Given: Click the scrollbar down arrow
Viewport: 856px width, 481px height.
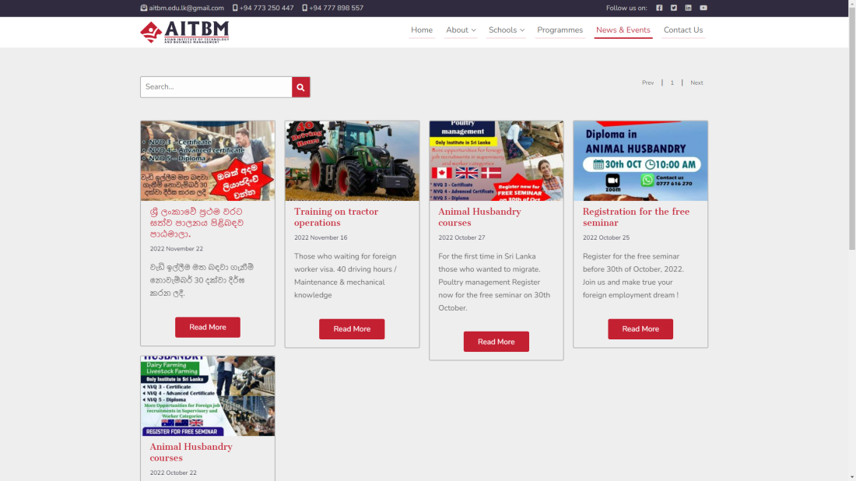Looking at the screenshot, I should pyautogui.click(x=851, y=477).
